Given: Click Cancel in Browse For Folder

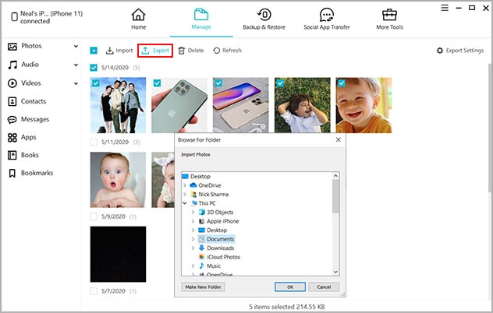Looking at the screenshot, I should click(x=324, y=287).
